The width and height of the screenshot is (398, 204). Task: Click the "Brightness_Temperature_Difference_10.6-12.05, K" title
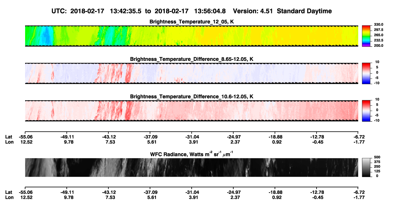click(x=192, y=96)
